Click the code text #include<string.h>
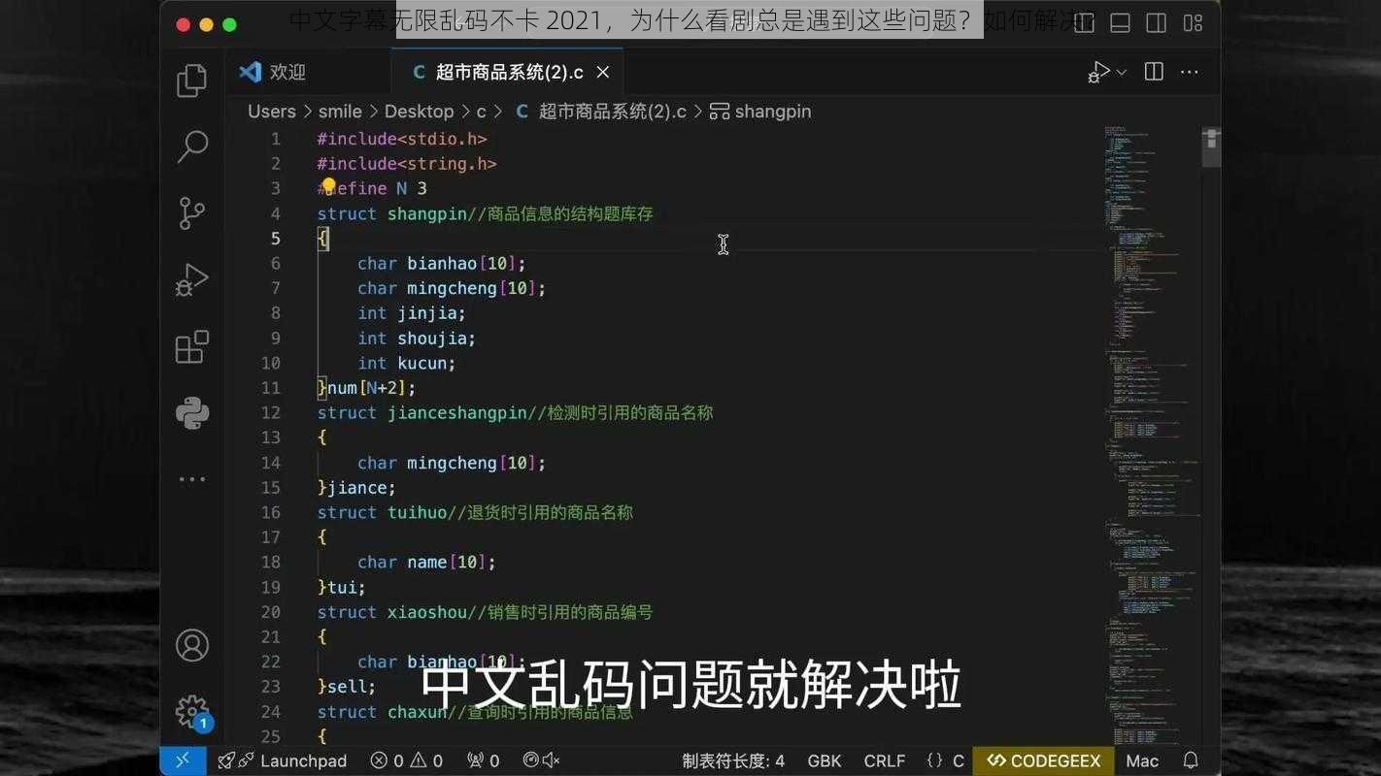 pyautogui.click(x=407, y=164)
